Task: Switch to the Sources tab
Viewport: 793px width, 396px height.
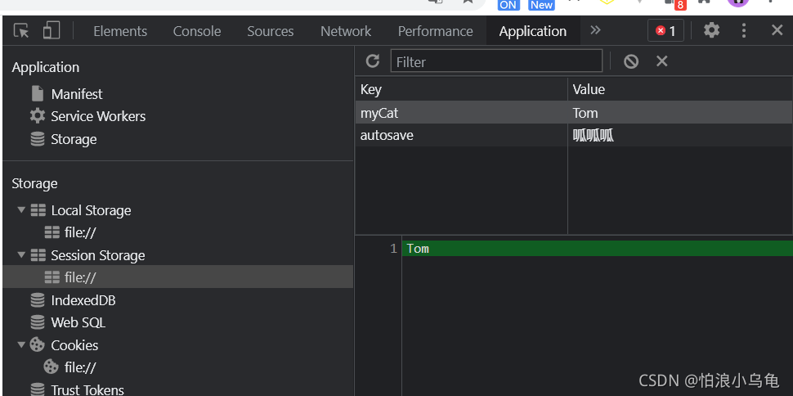Action: click(270, 31)
